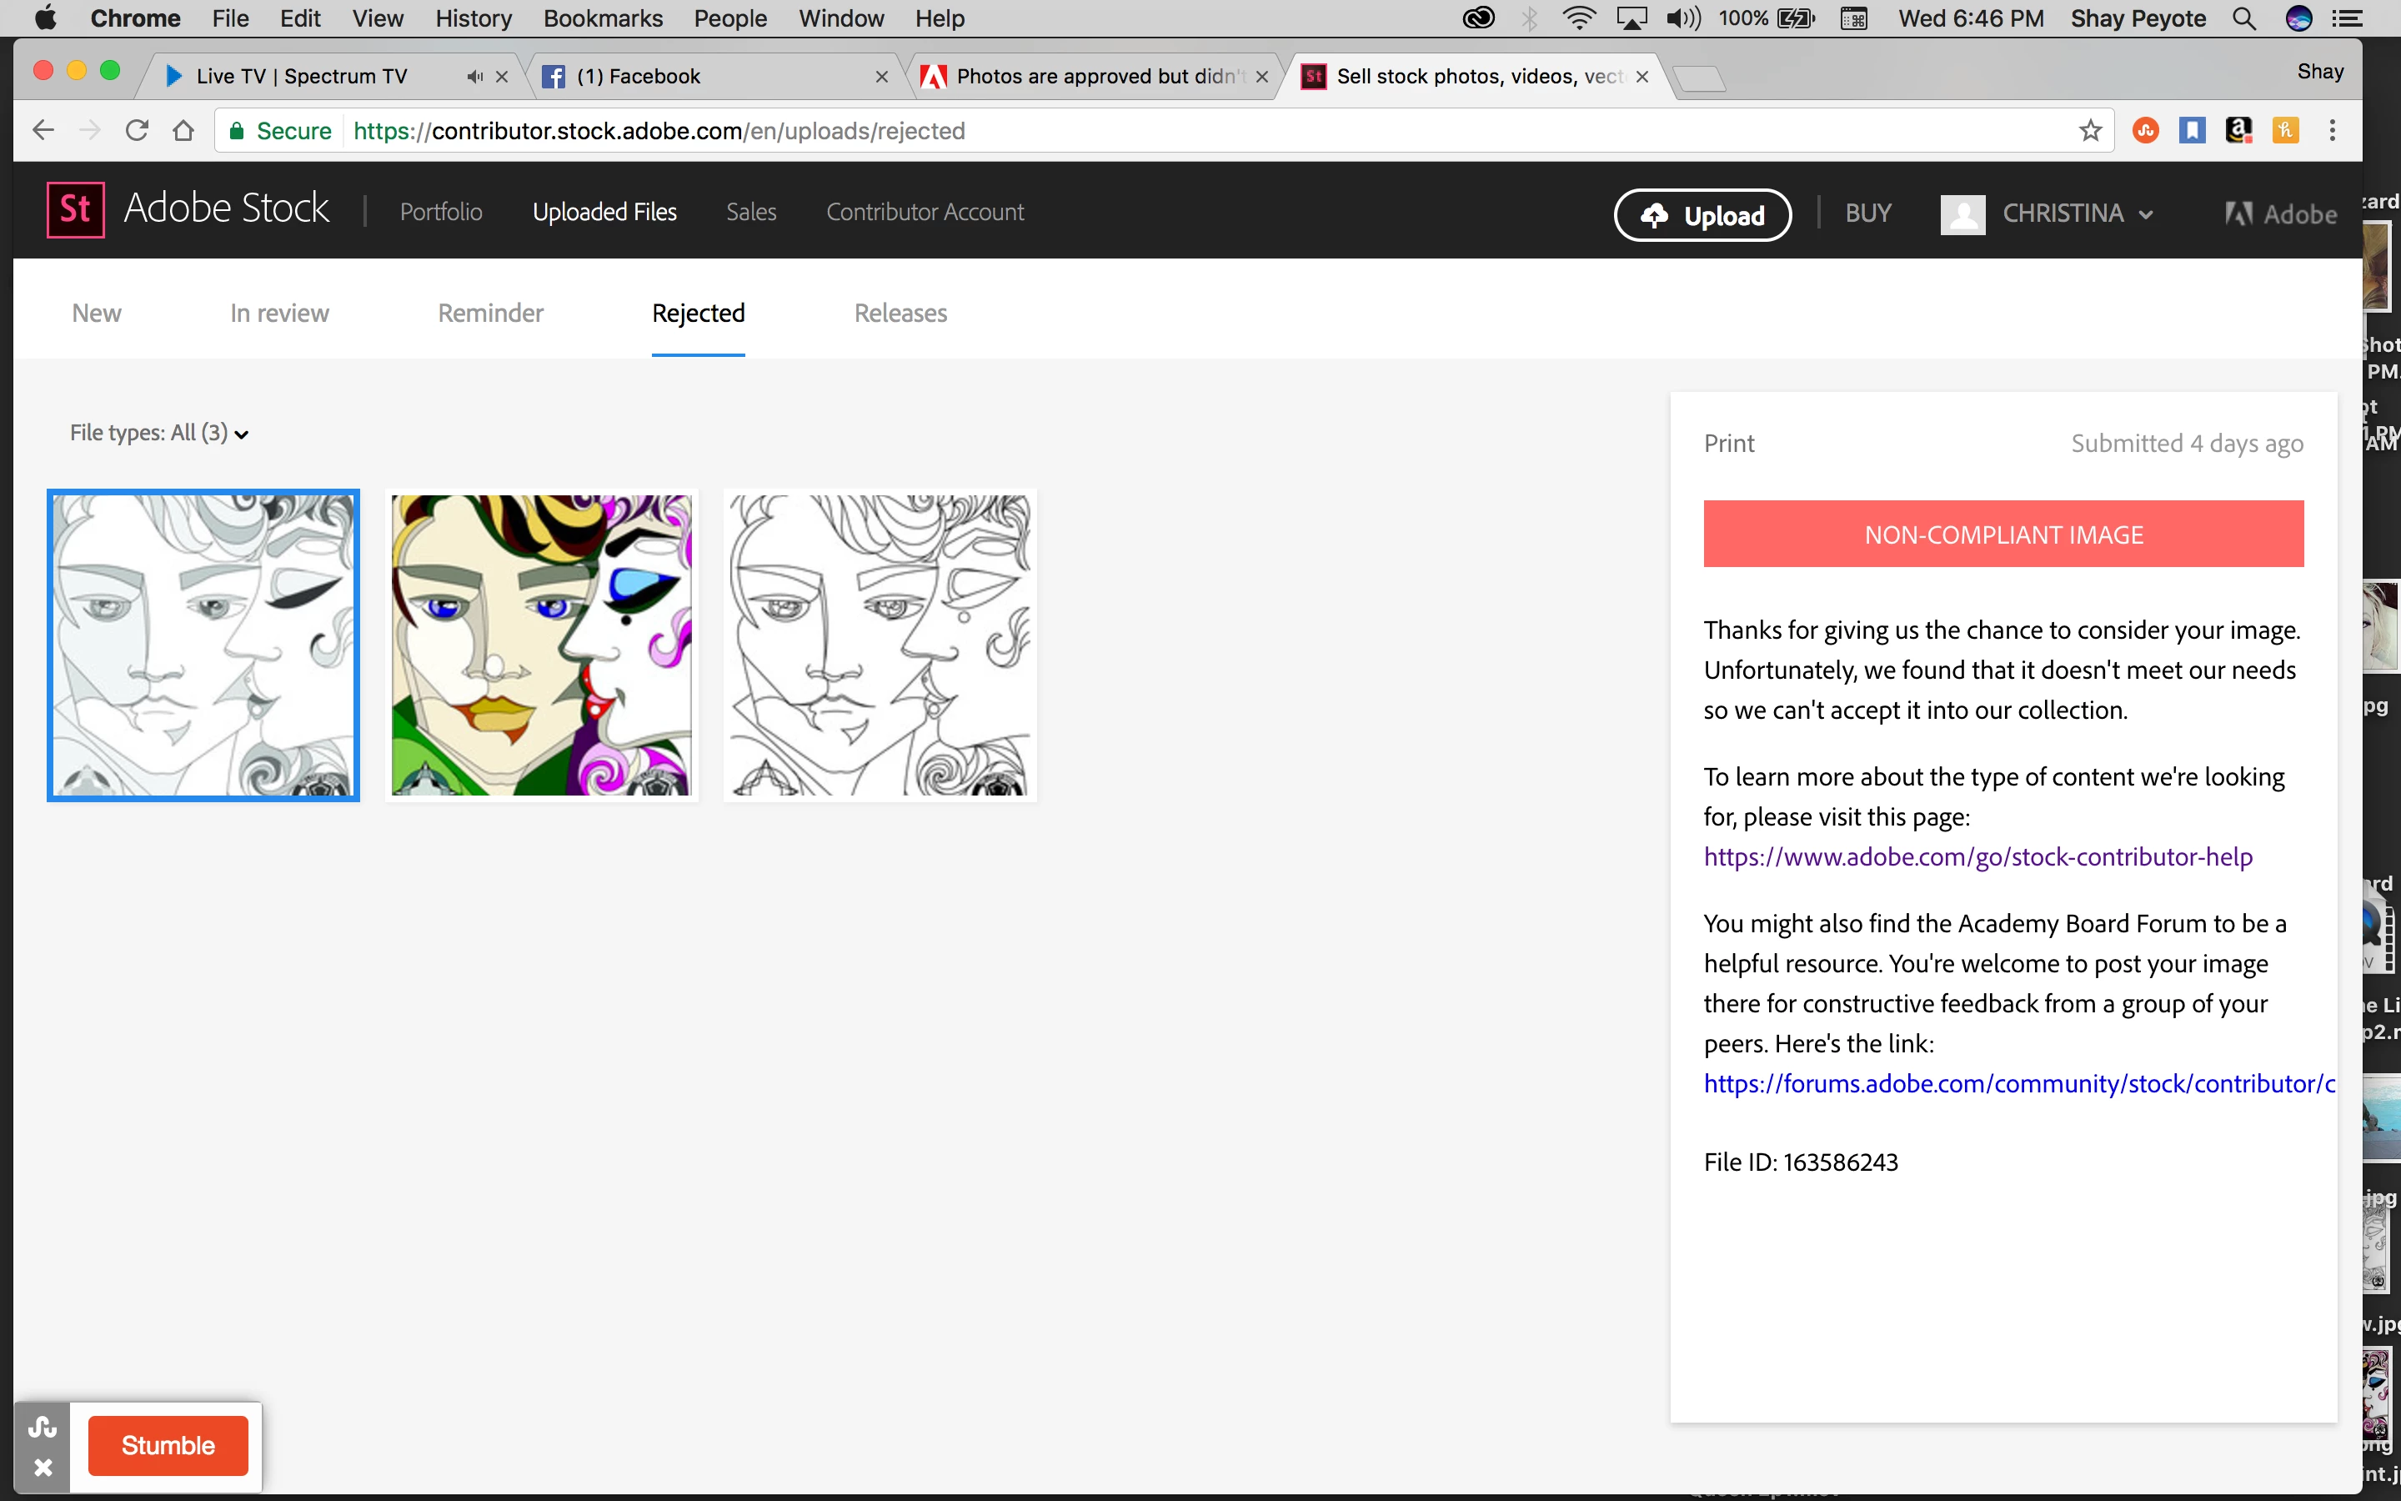Open Chrome three-dot menu
Viewport: 2401px width, 1501px height.
pyautogui.click(x=2333, y=130)
